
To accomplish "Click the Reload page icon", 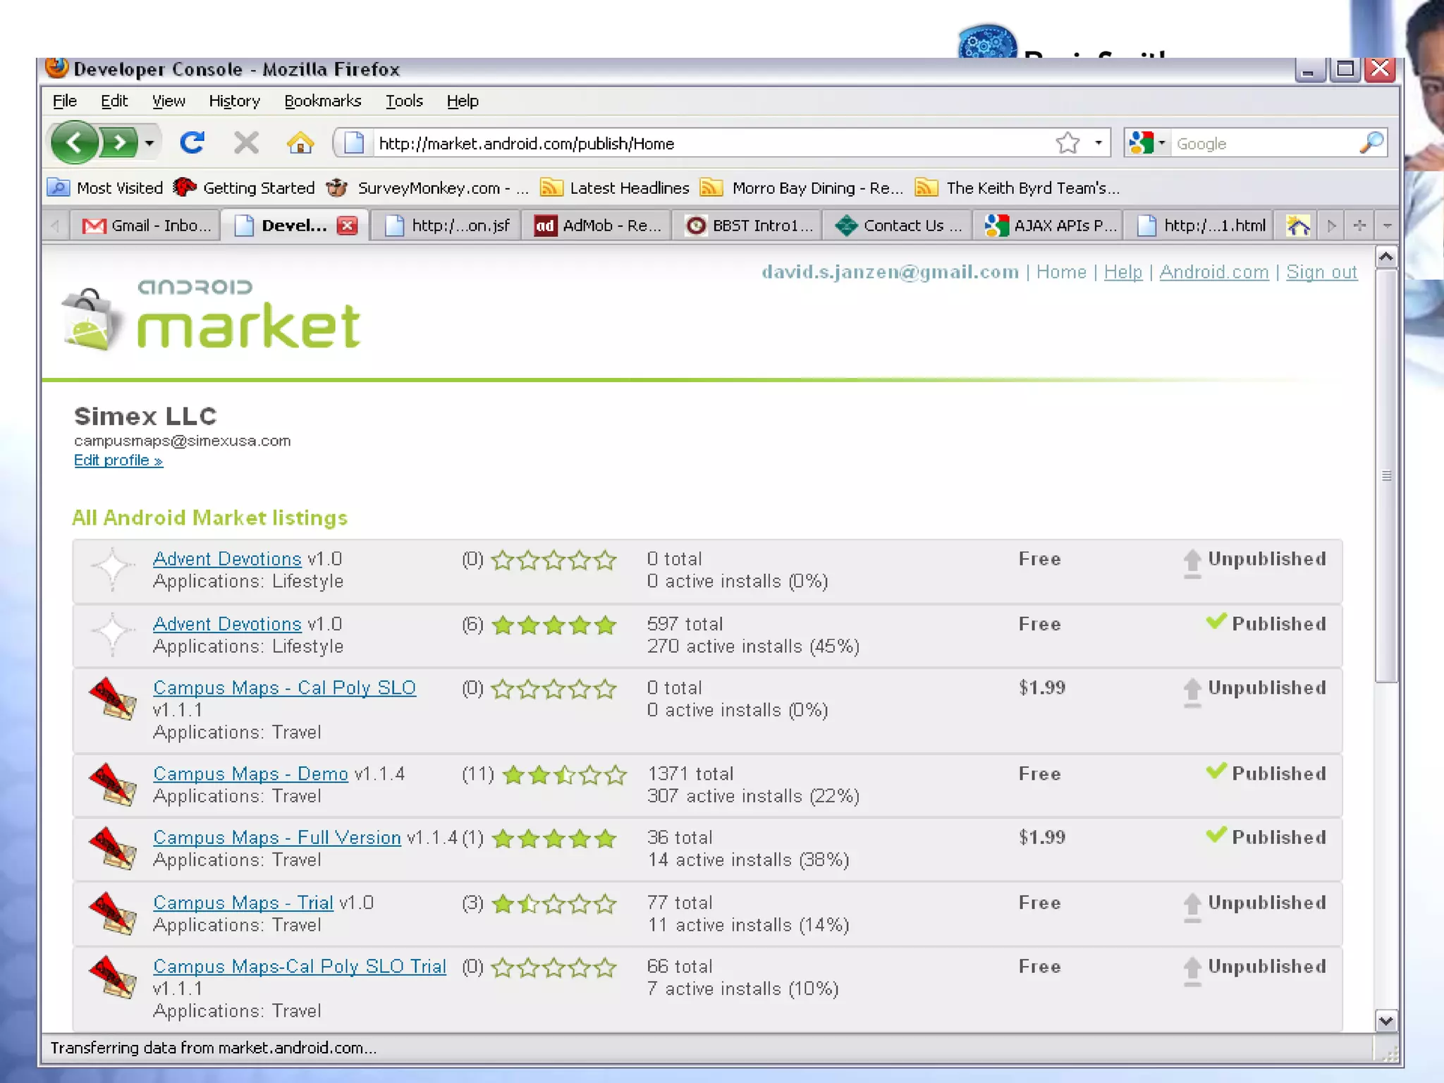I will click(x=192, y=143).
